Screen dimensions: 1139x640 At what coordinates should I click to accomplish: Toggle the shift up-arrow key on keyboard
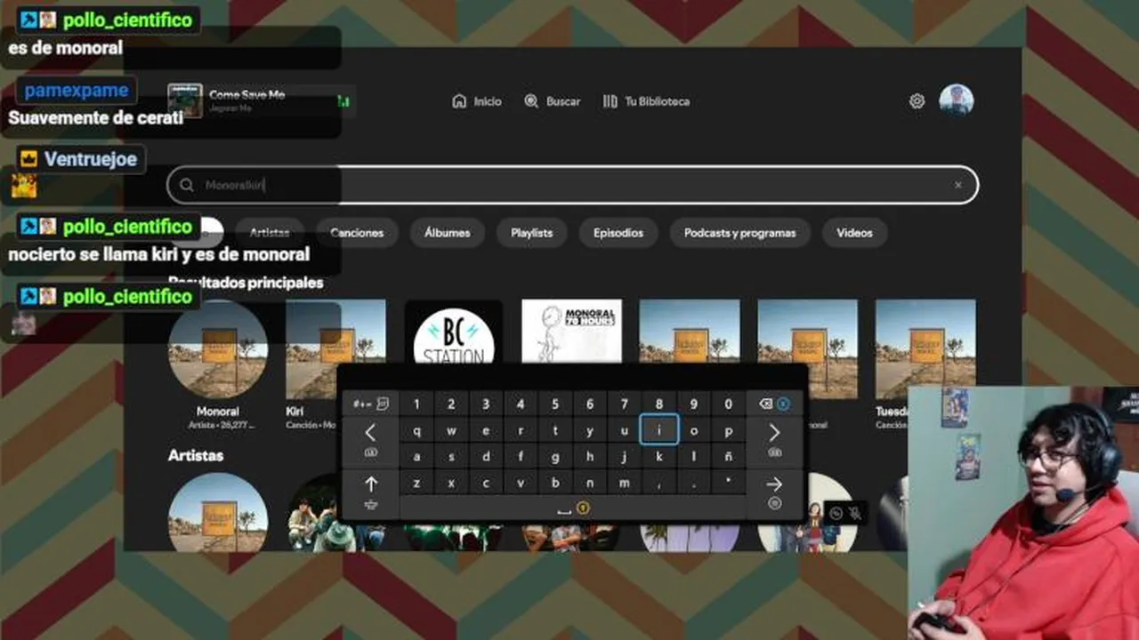(x=370, y=492)
